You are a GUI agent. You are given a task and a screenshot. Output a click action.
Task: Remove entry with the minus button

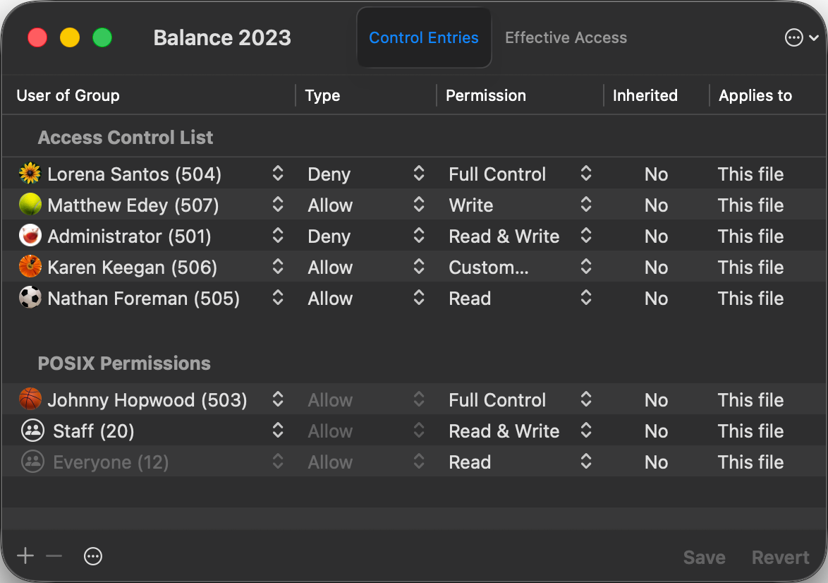54,556
